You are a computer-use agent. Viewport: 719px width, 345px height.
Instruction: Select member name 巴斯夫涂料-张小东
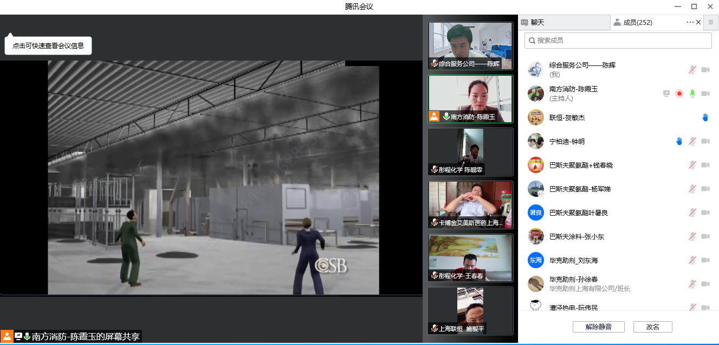pyautogui.click(x=577, y=236)
